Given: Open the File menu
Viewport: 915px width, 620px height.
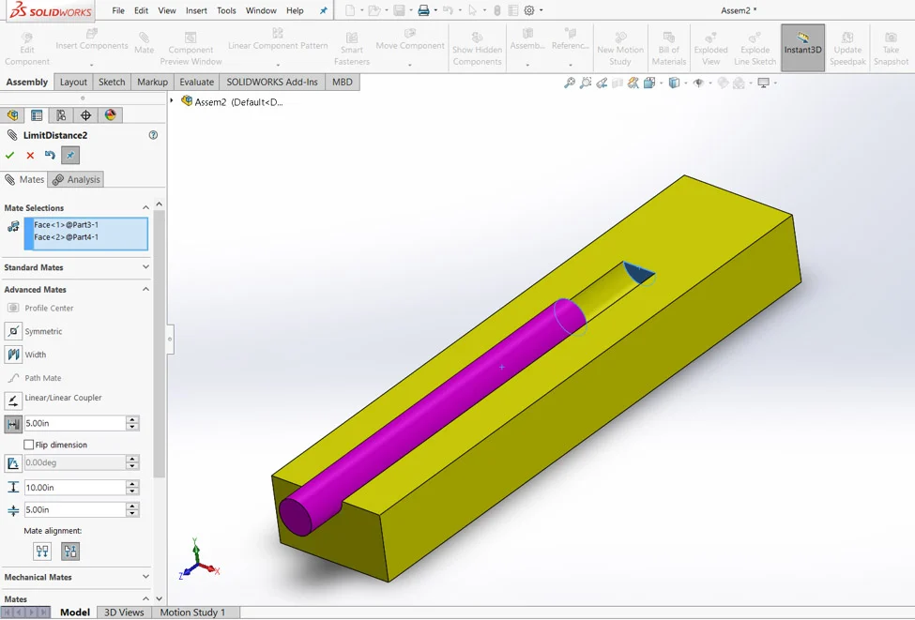Looking at the screenshot, I should point(118,10).
